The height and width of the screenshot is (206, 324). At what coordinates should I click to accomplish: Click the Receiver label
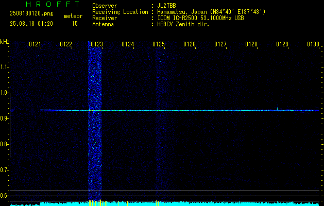coord(105,18)
